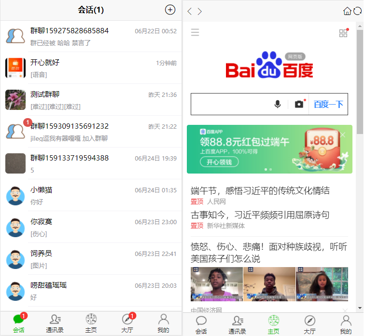Open 小懒猫 avatar
This screenshot has width=365, height=336.
point(15,195)
